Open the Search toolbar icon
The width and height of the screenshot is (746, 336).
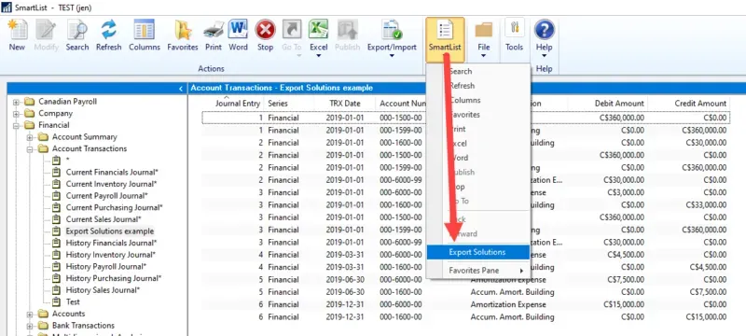[x=77, y=30]
